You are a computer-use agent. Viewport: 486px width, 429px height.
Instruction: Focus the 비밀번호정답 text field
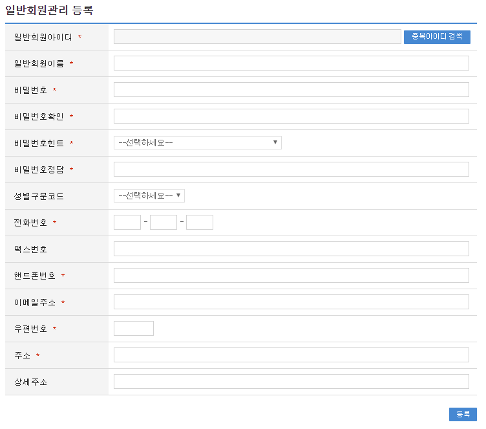pos(291,170)
